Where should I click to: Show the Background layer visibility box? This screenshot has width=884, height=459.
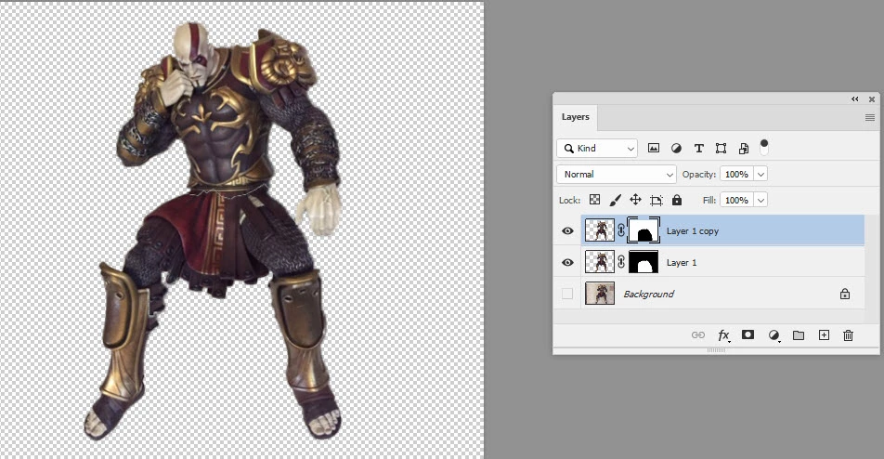[x=567, y=294]
